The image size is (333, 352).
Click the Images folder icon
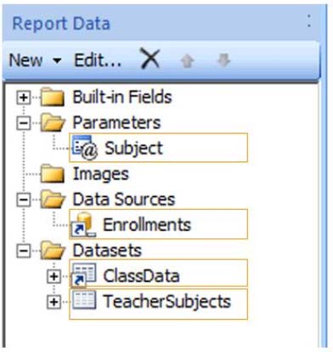click(53, 173)
